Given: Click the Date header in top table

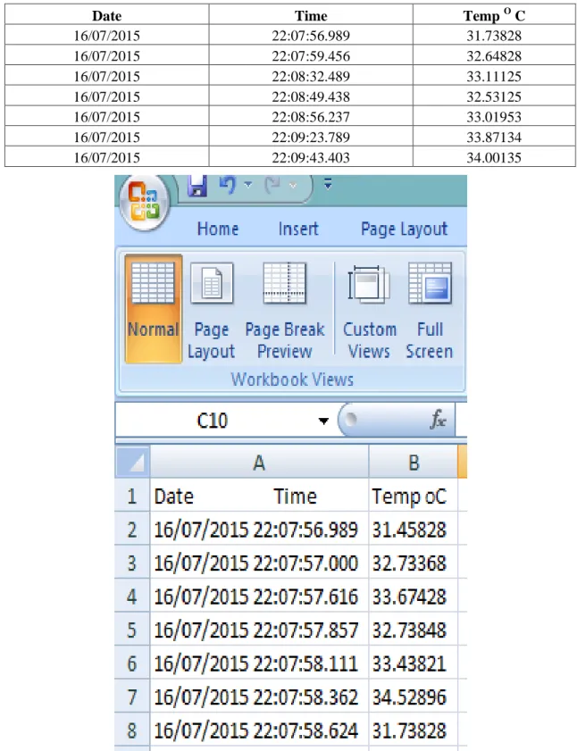Looking at the screenshot, I should [x=107, y=16].
